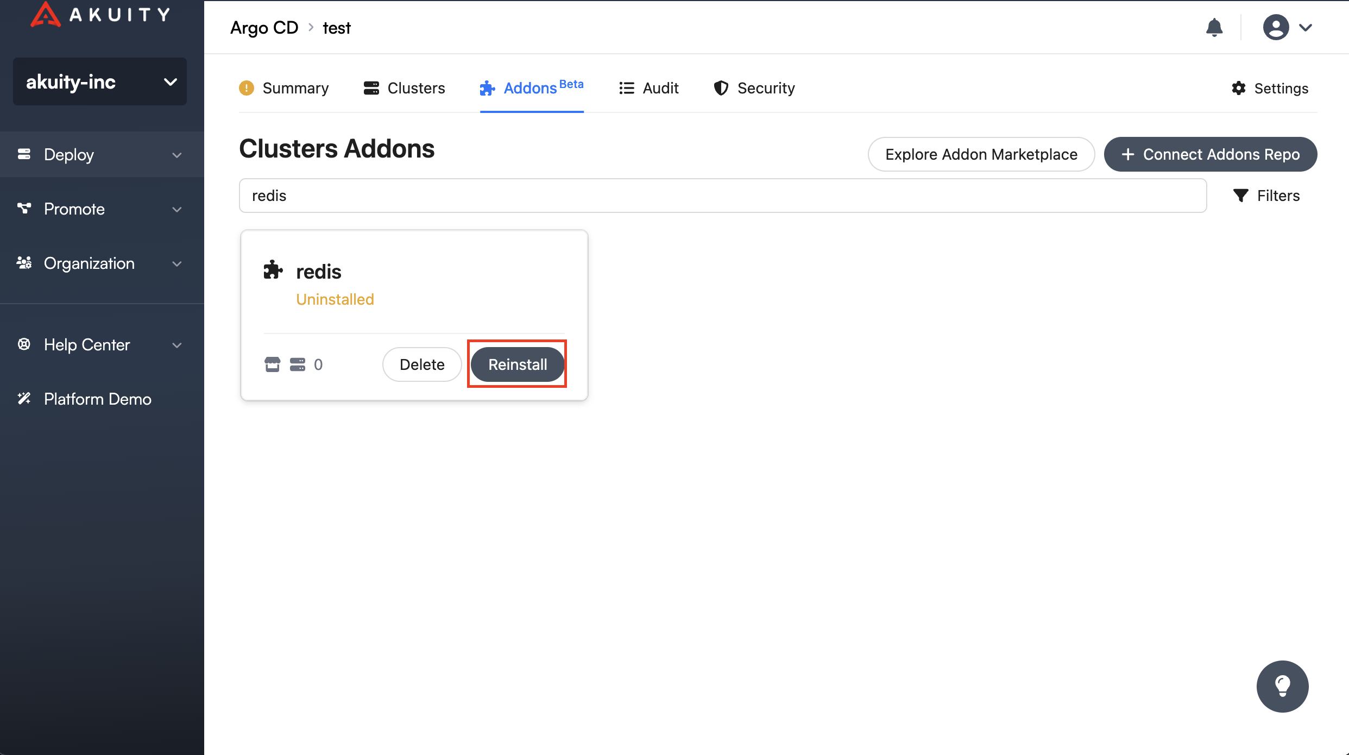Open the lightbulb help widget
1349x755 pixels.
click(1282, 686)
